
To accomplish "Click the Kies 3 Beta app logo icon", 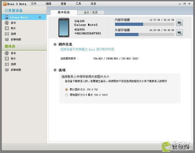I will [x=5, y=4].
